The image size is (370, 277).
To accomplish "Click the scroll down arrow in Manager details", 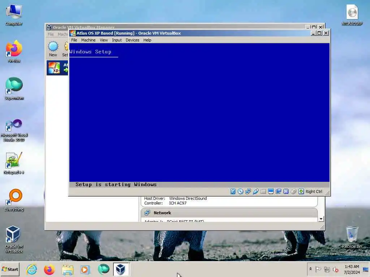I will tap(321, 219).
